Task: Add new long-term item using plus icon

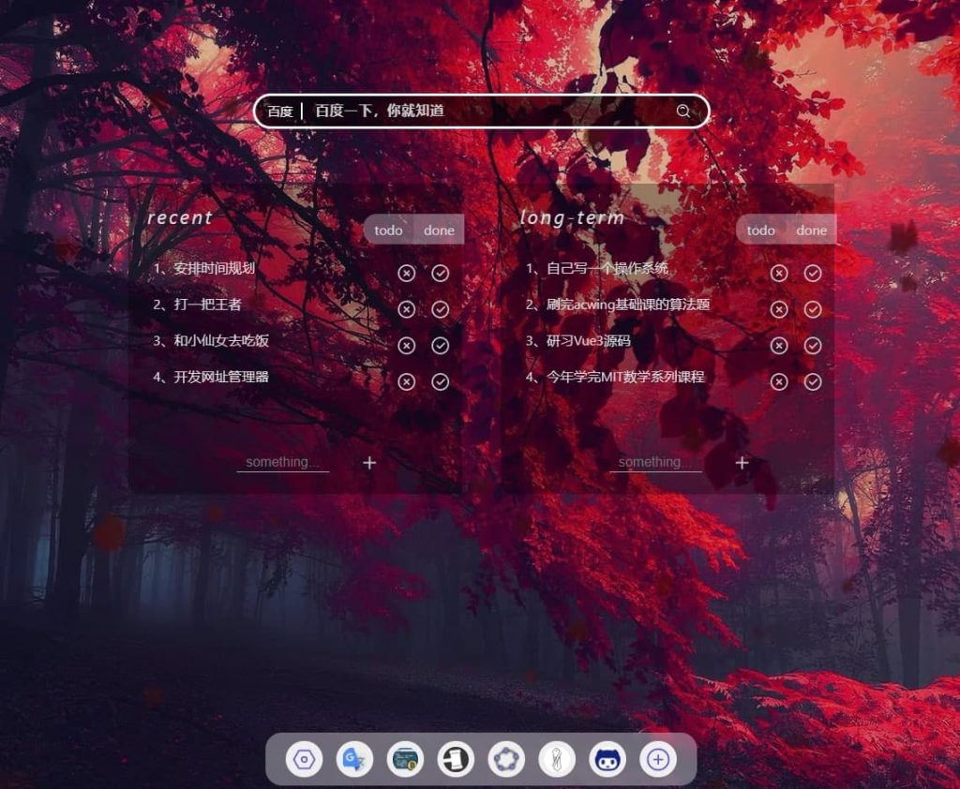Action: pyautogui.click(x=742, y=462)
